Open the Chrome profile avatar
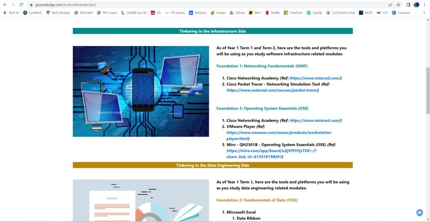Screen dimensions: 430x222 point(417,5)
